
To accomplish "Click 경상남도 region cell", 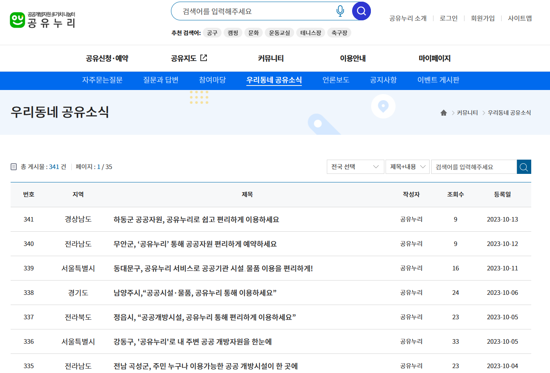I will [78, 219].
